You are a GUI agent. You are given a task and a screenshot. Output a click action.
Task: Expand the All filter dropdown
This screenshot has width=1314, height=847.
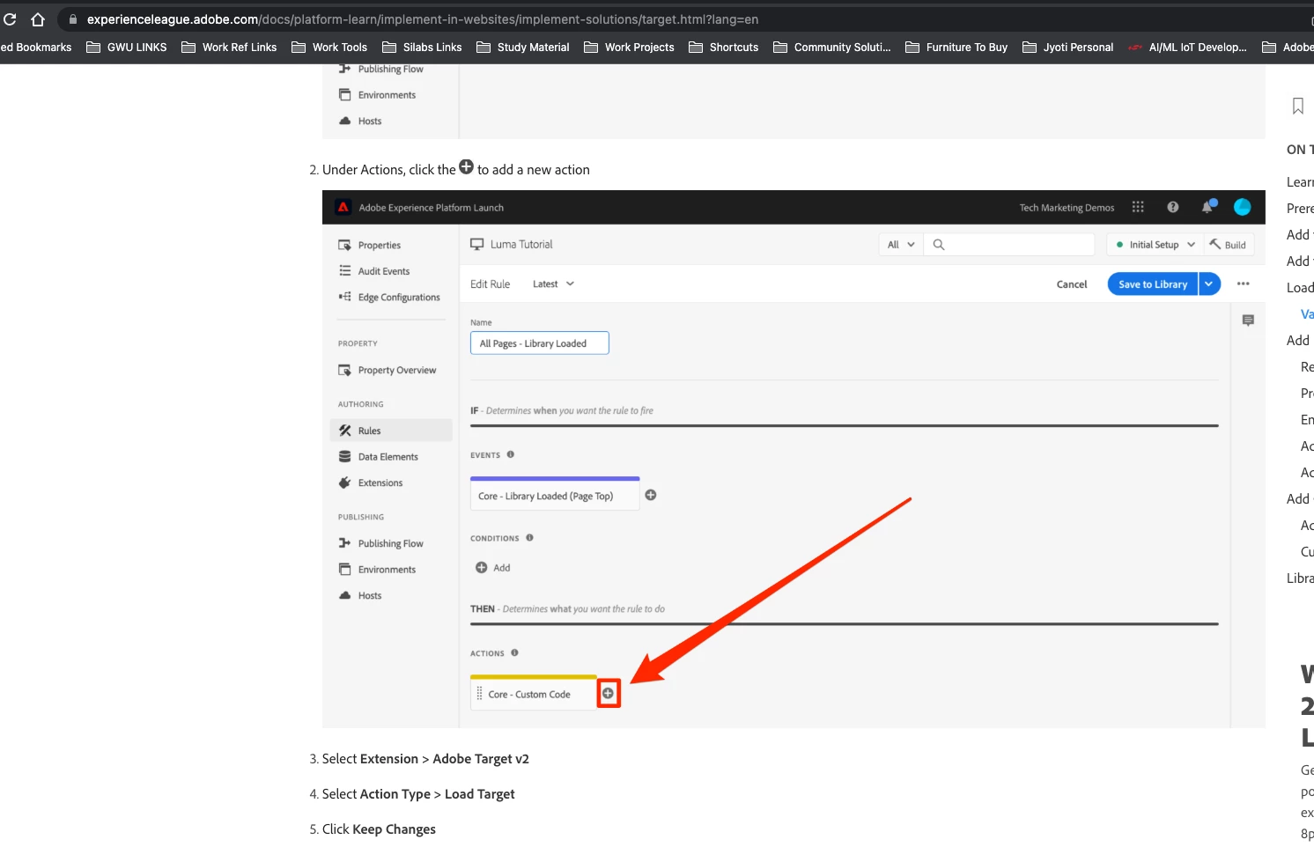click(901, 245)
